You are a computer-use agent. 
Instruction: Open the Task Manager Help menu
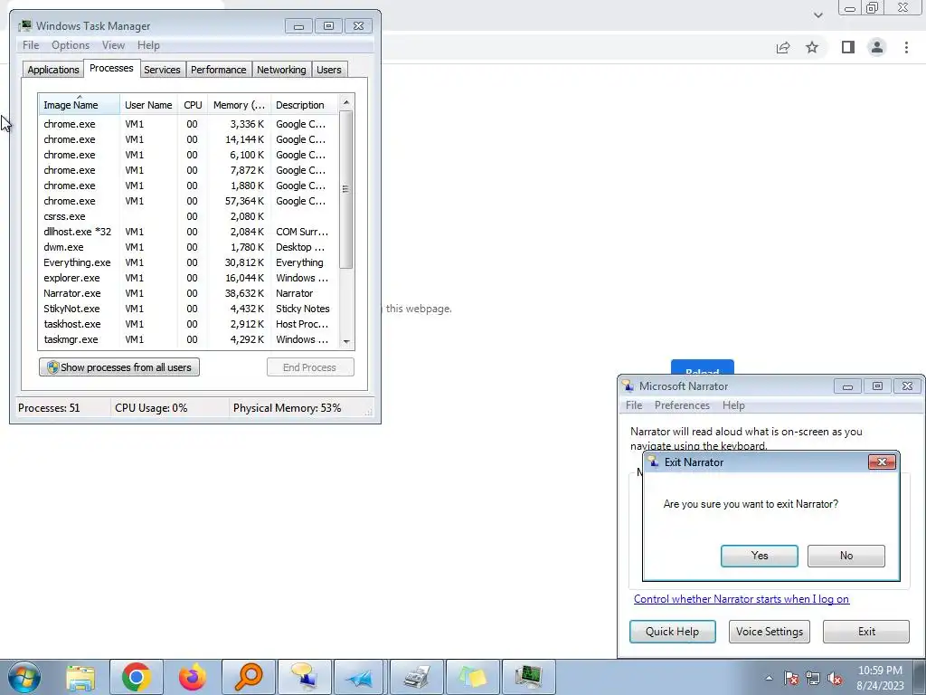point(148,45)
